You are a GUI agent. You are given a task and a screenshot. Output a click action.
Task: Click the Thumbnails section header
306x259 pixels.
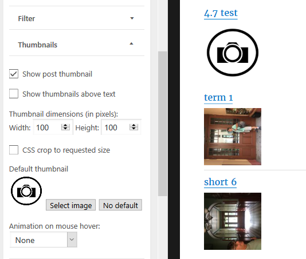(x=77, y=45)
